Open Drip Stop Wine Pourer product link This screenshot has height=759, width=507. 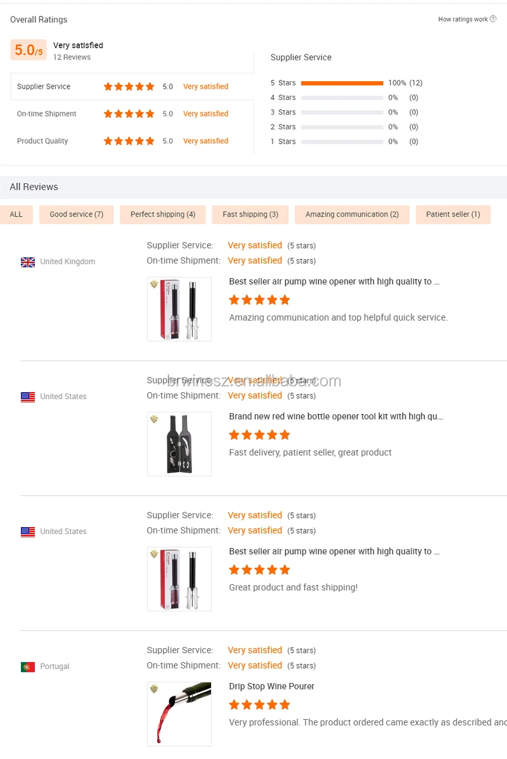[x=272, y=686]
